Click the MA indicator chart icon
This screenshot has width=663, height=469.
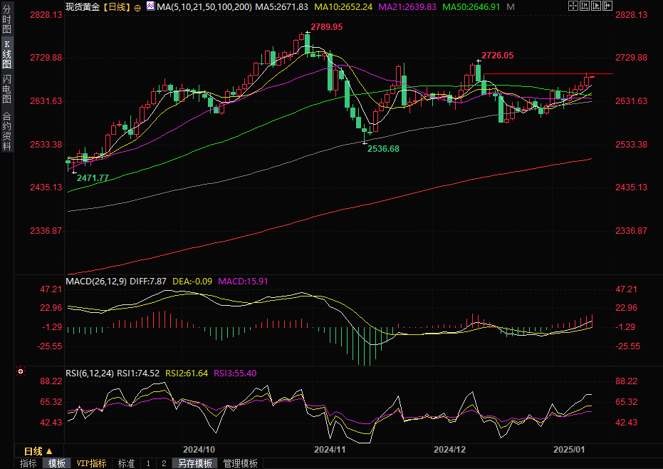[150, 6]
